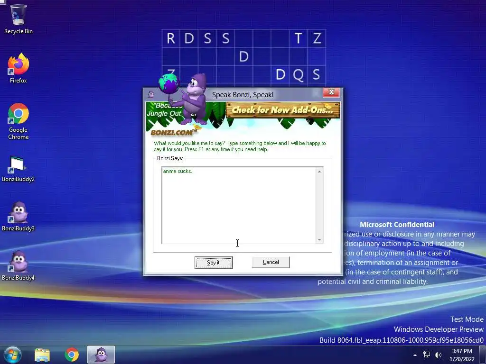Click the BONZI.COM logo link

click(174, 133)
